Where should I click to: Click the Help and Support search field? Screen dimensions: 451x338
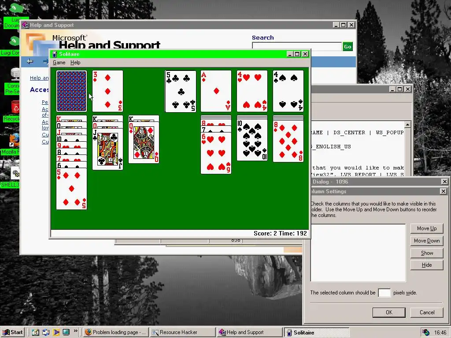[297, 47]
